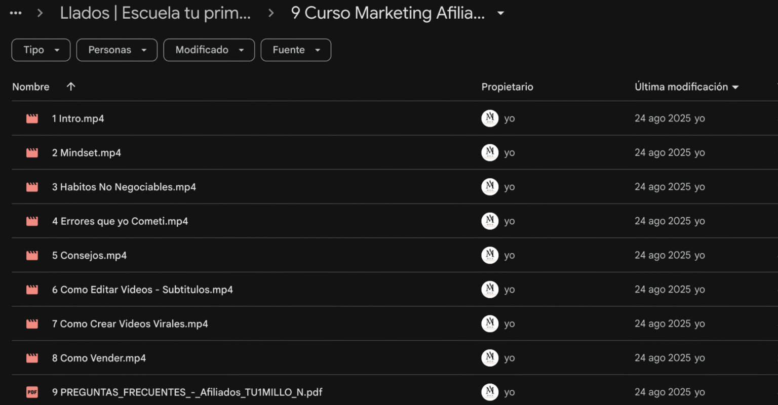Image resolution: width=778 pixels, height=405 pixels.
Task: Click the owner avatar on the 1 Intro.mp4 row
Action: 490,118
